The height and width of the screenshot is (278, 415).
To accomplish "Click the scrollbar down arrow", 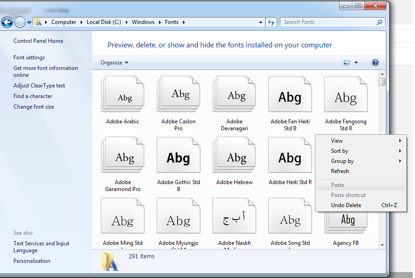I will (382, 245).
